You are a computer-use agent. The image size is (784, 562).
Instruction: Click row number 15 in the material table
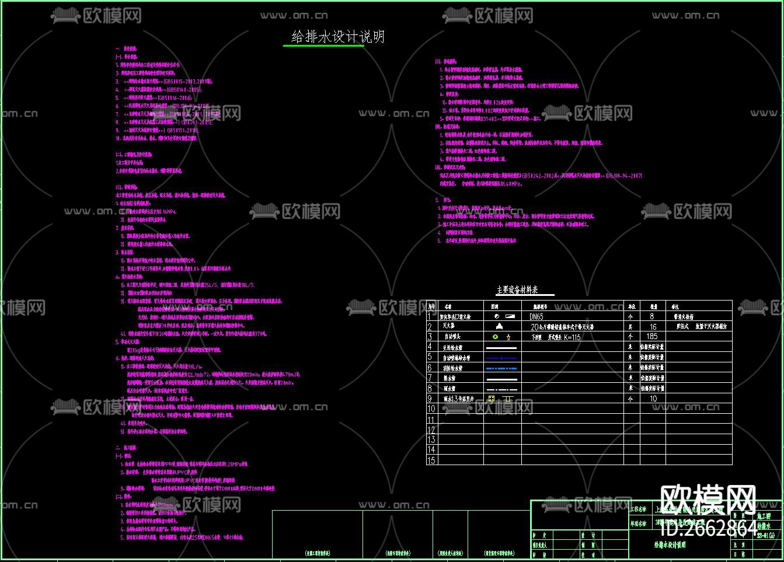click(431, 460)
